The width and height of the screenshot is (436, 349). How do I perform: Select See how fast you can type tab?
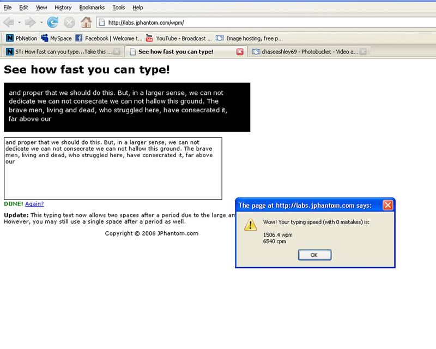pyautogui.click(x=186, y=51)
